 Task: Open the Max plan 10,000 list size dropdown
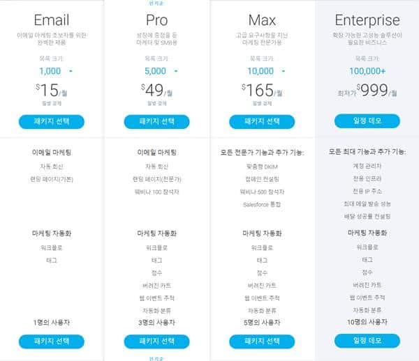281,71
